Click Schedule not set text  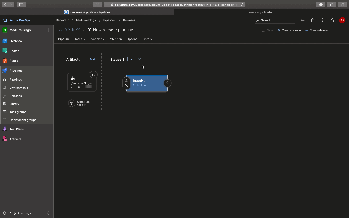[x=83, y=103]
